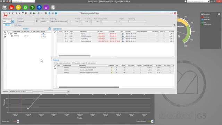Image resolution: width=222 pixels, height=125 pixels.
Task: Click go-to button next to Summa behov
Action: click(x=152, y=122)
